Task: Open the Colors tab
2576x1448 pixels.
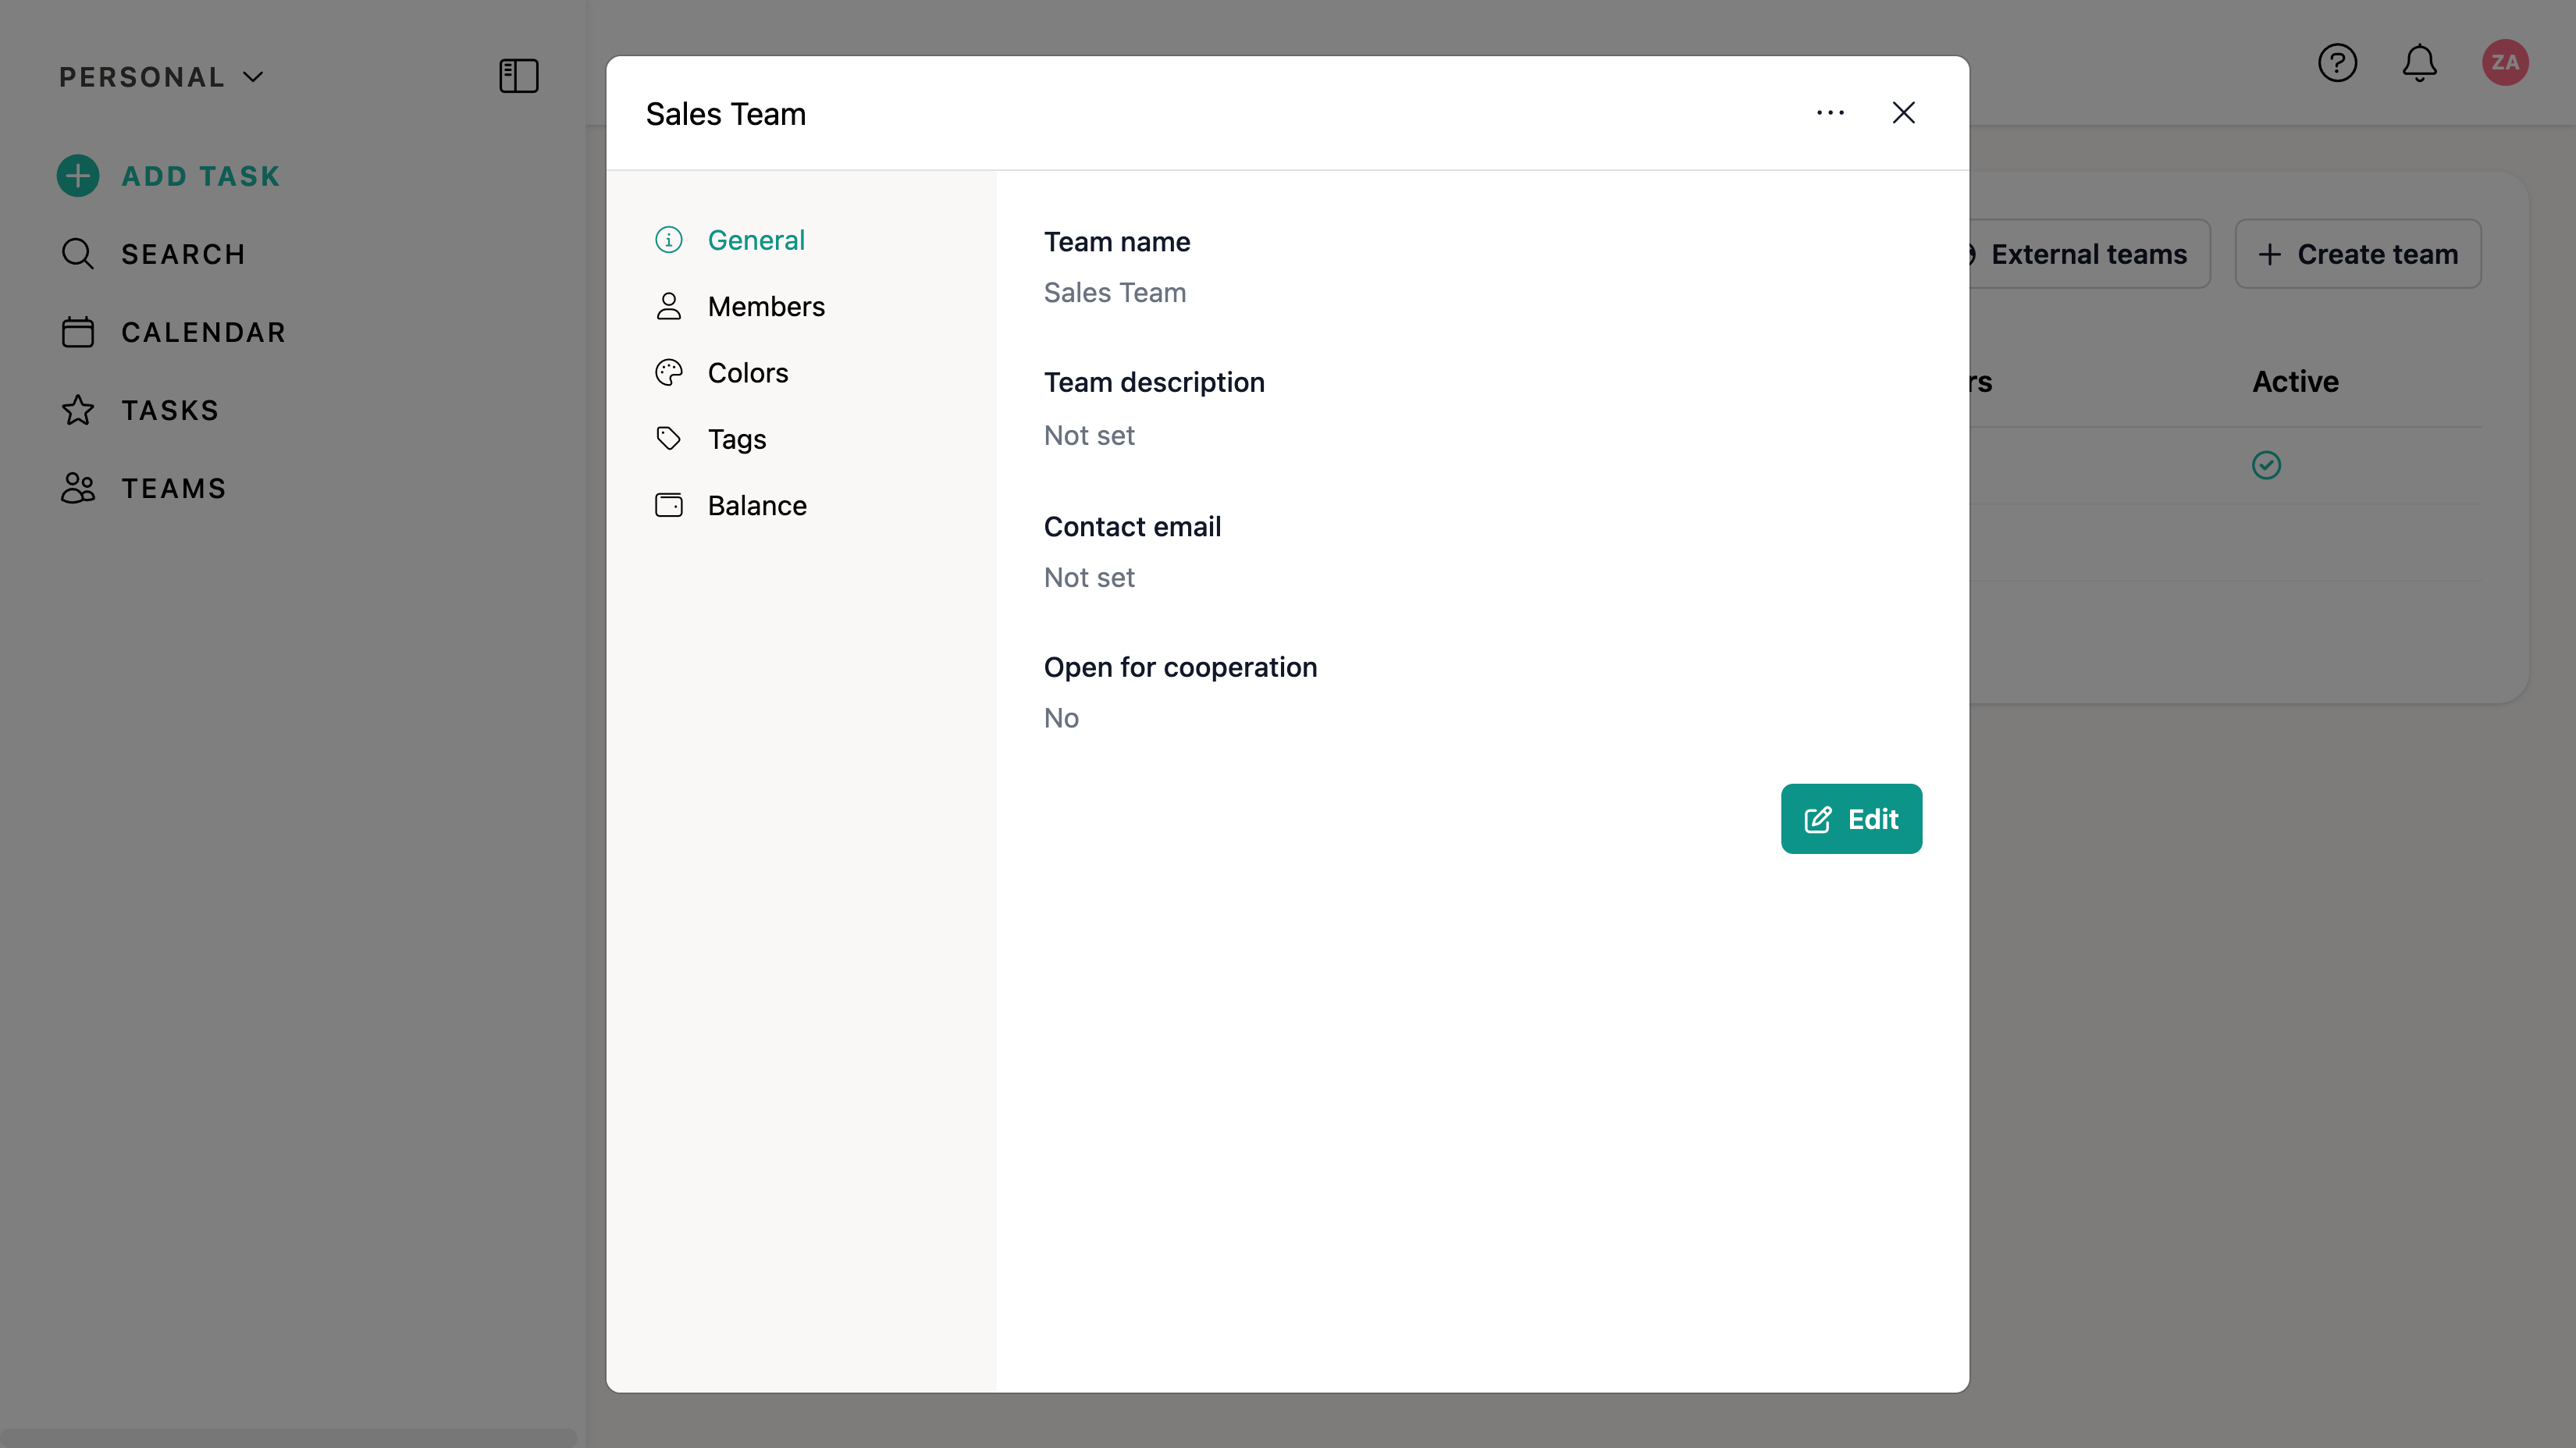Action: click(x=747, y=373)
